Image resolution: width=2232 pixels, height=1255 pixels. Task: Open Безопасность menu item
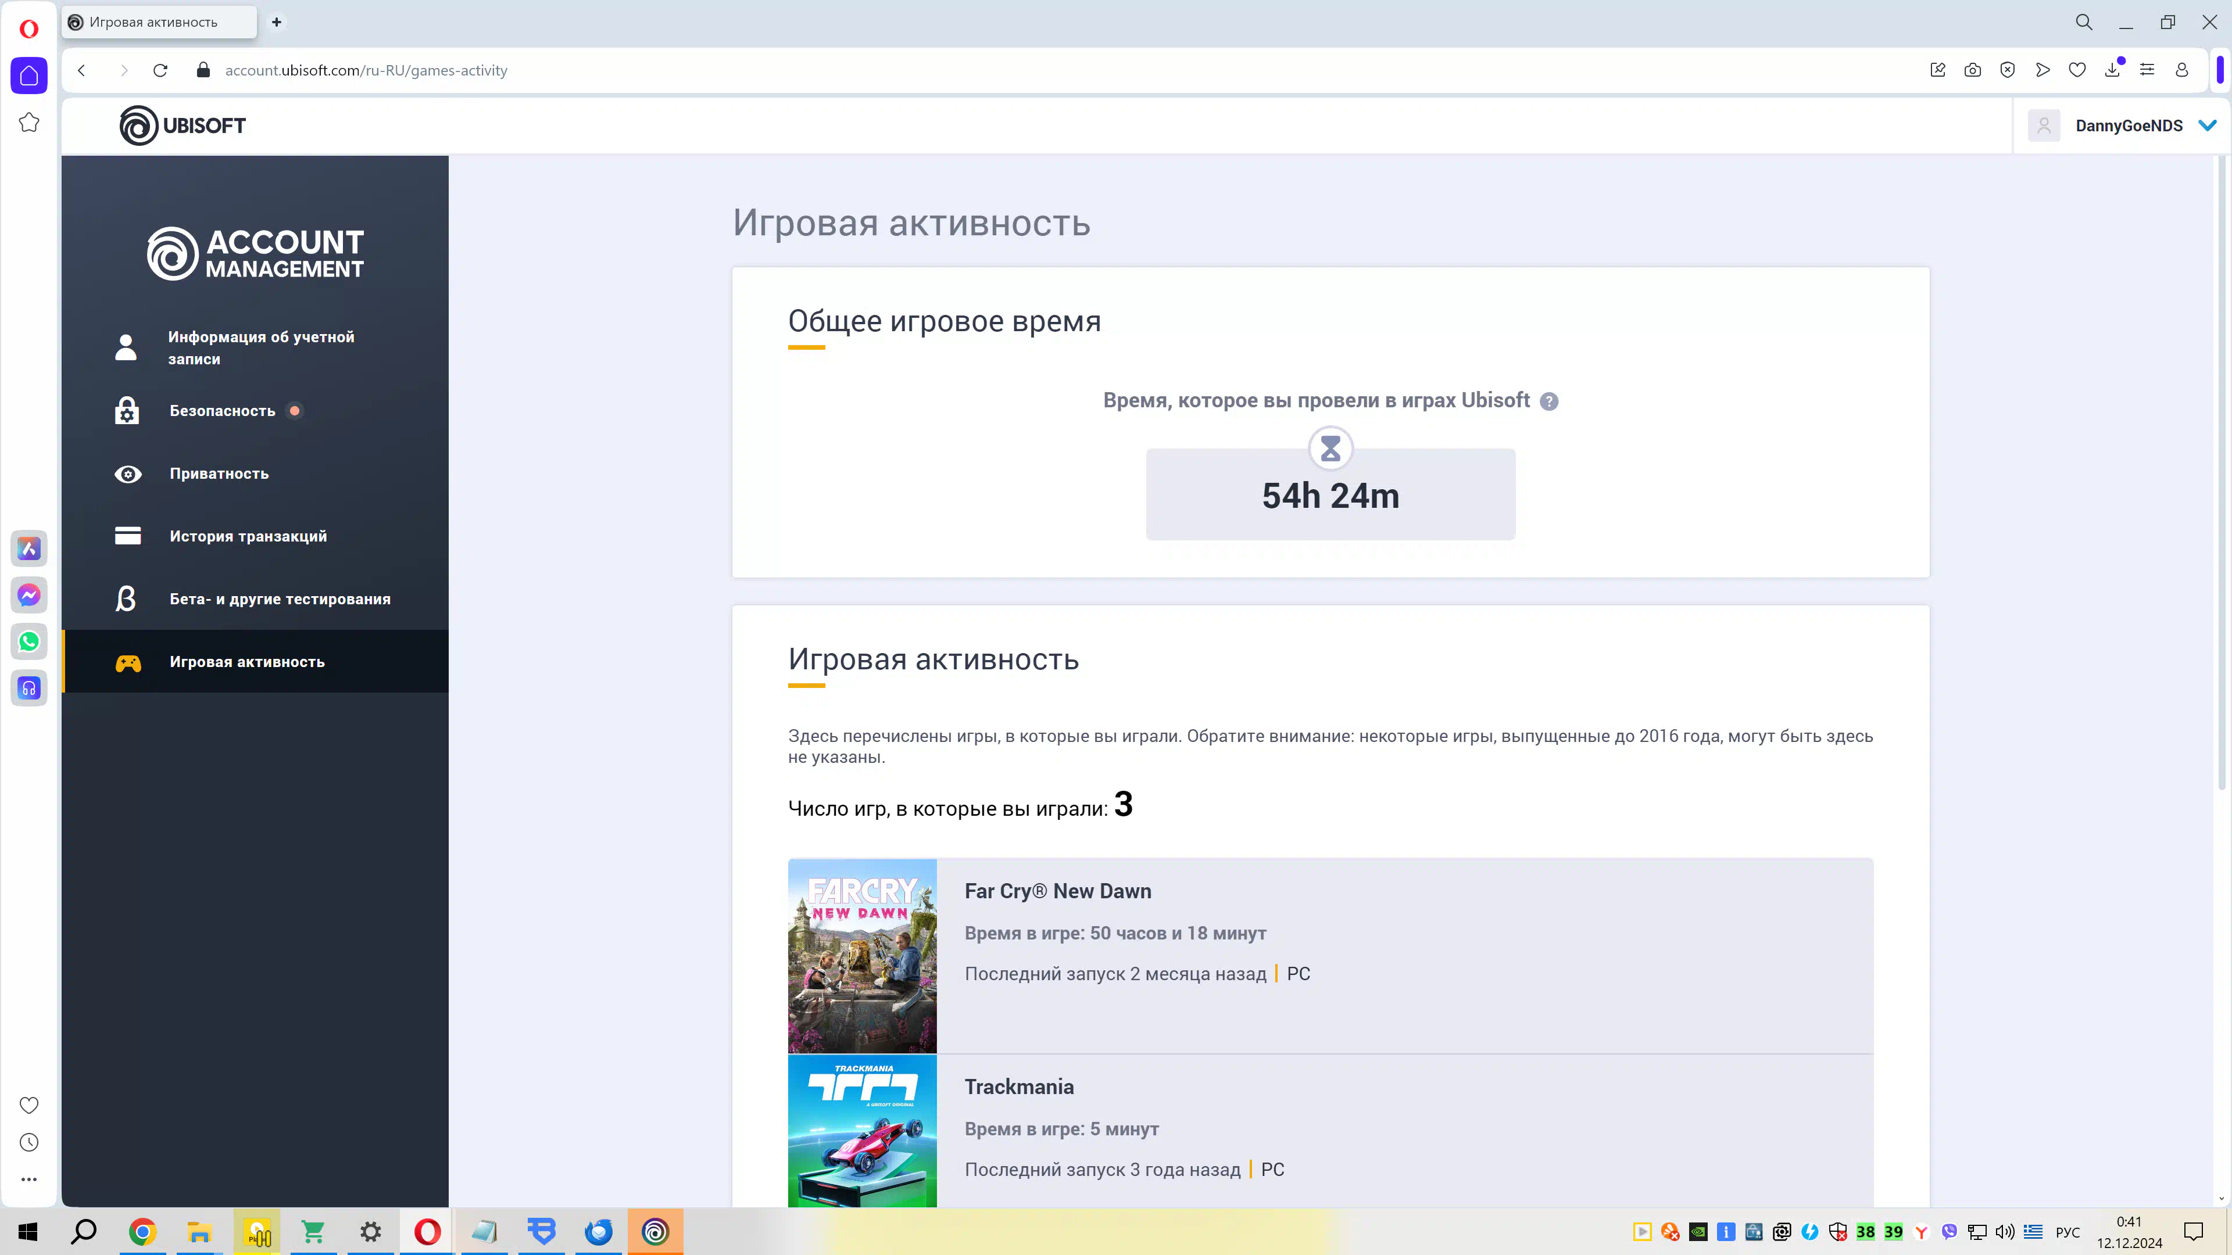(256, 411)
